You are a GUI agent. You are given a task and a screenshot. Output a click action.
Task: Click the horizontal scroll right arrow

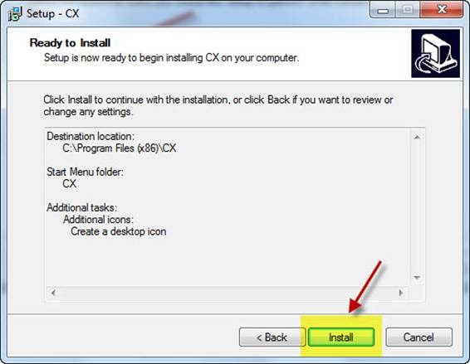[x=401, y=293]
